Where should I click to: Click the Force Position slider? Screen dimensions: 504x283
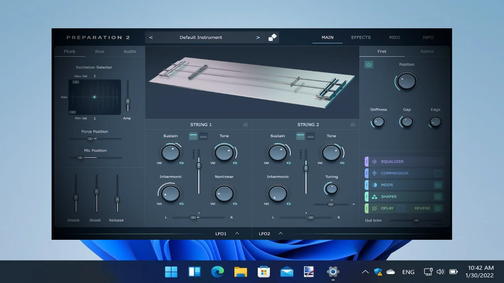coord(96,139)
